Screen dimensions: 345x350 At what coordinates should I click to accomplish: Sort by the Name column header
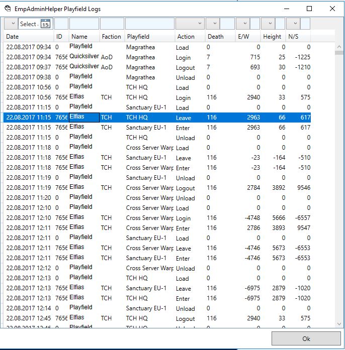coord(84,36)
